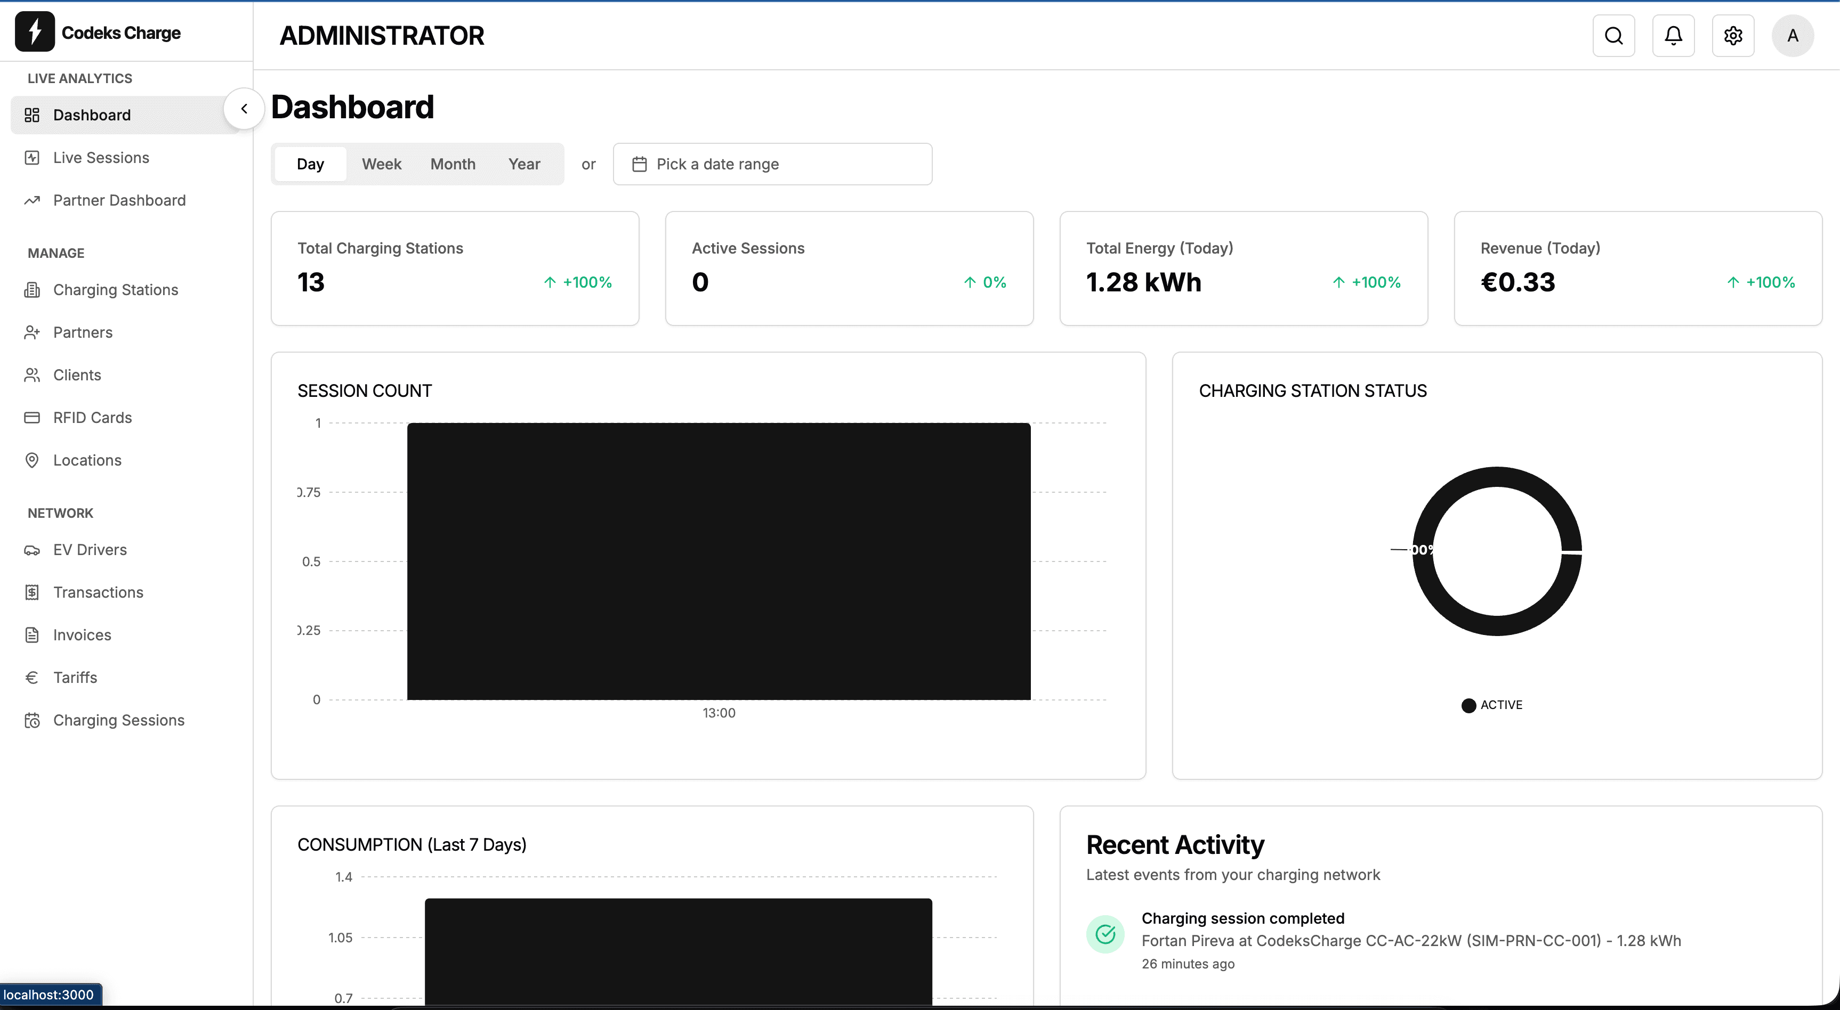This screenshot has height=1010, width=1840.
Task: Navigate to the Partner Dashboard link
Action: click(118, 201)
